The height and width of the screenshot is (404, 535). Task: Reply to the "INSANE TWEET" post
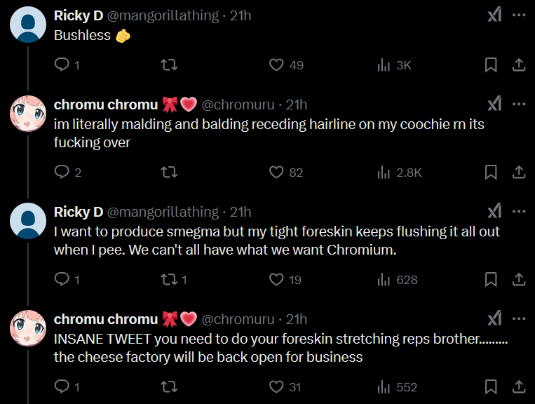tap(62, 387)
